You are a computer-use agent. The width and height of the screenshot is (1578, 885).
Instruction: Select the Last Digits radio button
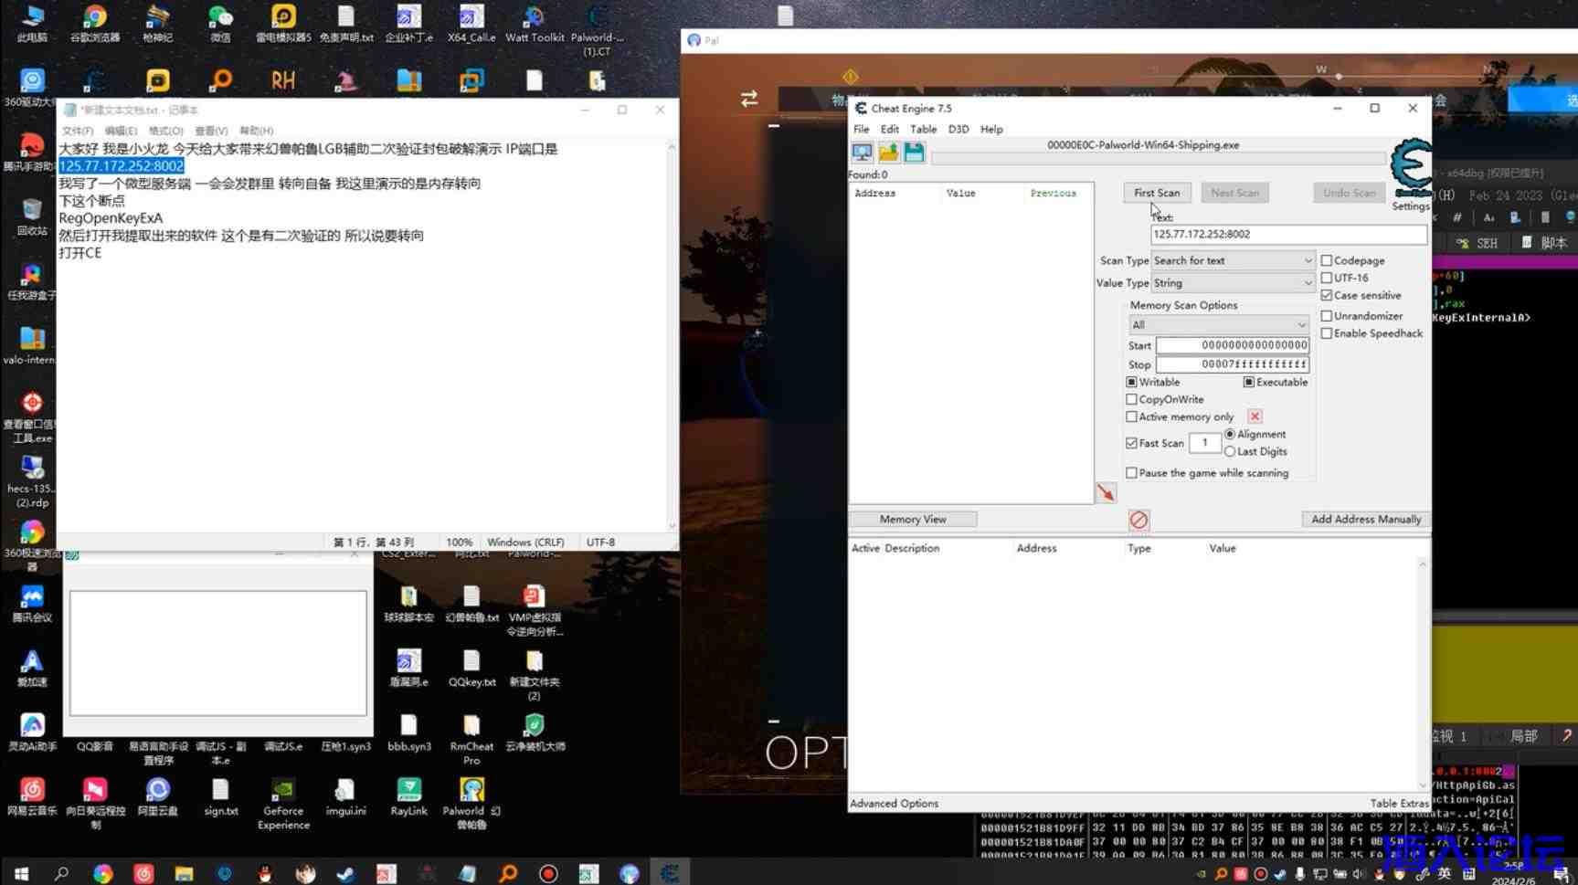tap(1230, 451)
